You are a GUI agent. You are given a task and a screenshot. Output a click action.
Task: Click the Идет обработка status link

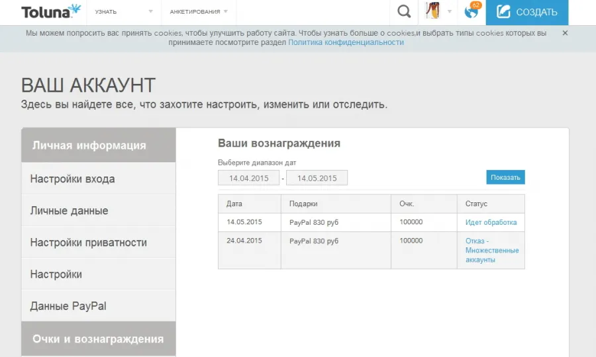click(491, 222)
